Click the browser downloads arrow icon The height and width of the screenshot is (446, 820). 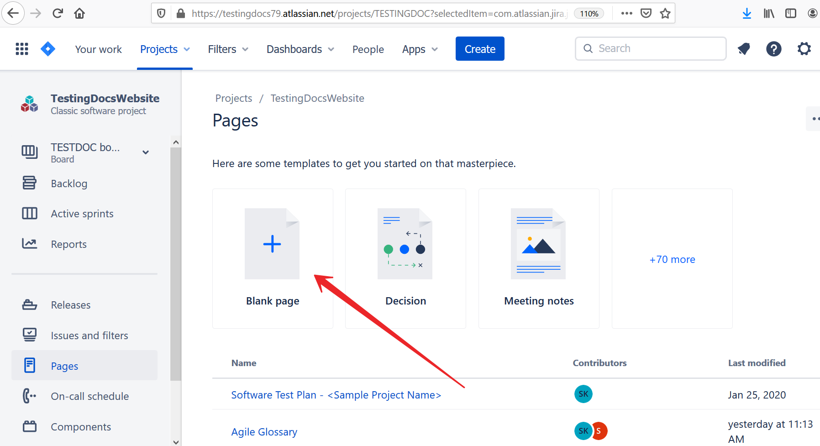[746, 13]
